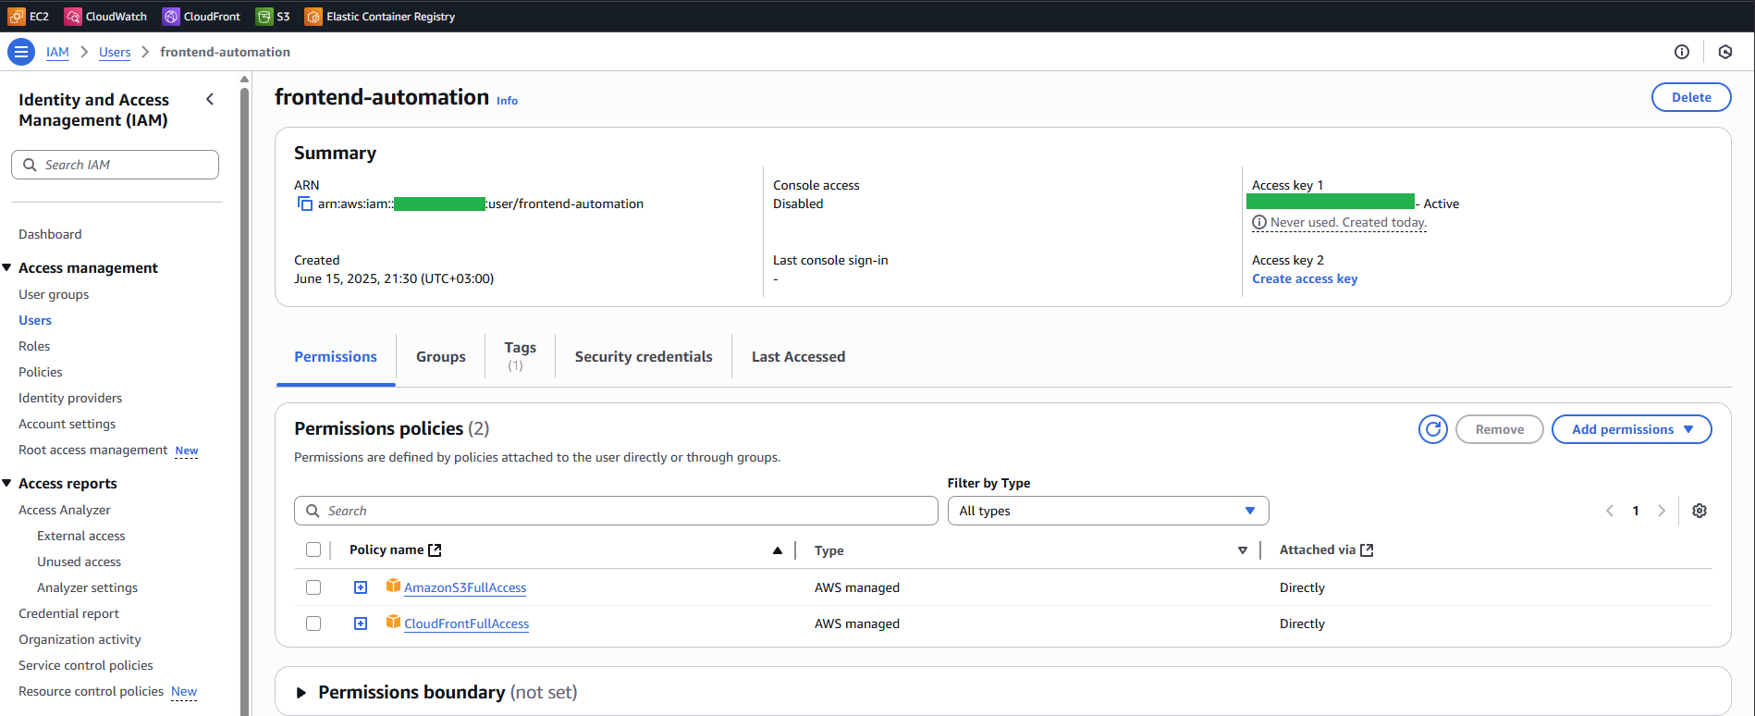1755x716 pixels.
Task: Open the Add permissions dropdown
Action: (1631, 429)
